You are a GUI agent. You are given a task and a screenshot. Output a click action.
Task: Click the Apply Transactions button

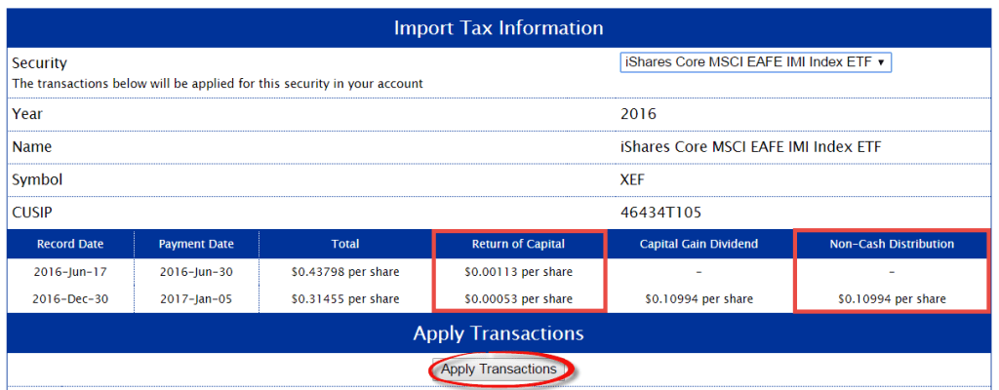coord(499,370)
